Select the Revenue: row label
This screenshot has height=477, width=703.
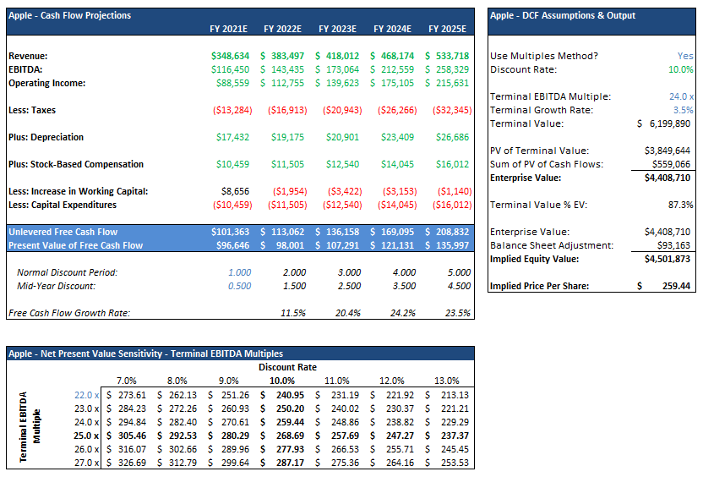28,56
